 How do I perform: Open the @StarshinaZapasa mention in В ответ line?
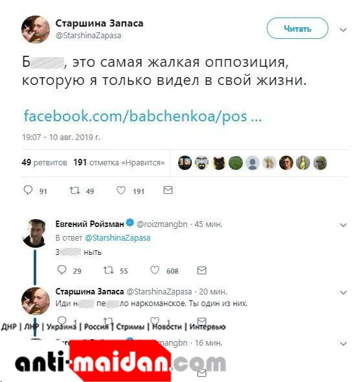point(117,238)
